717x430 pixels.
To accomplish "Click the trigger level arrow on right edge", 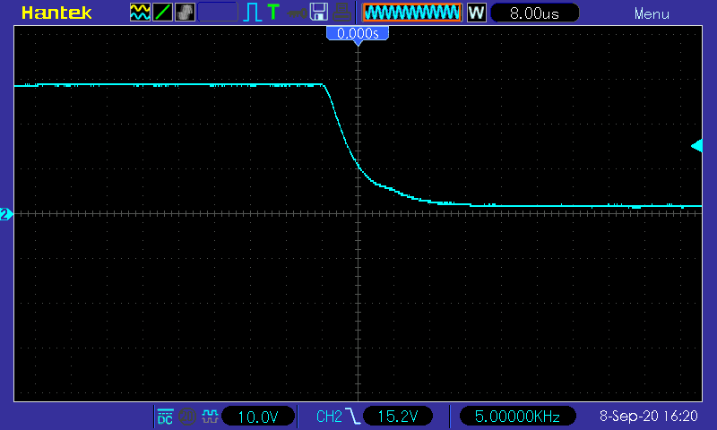I will (x=697, y=146).
